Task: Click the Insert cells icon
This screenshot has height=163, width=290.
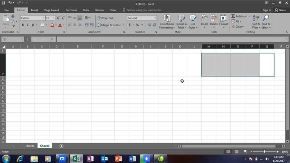Action: tap(204, 18)
